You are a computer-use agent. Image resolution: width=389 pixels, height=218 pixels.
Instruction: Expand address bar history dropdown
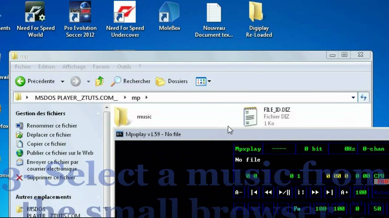click(x=353, y=97)
